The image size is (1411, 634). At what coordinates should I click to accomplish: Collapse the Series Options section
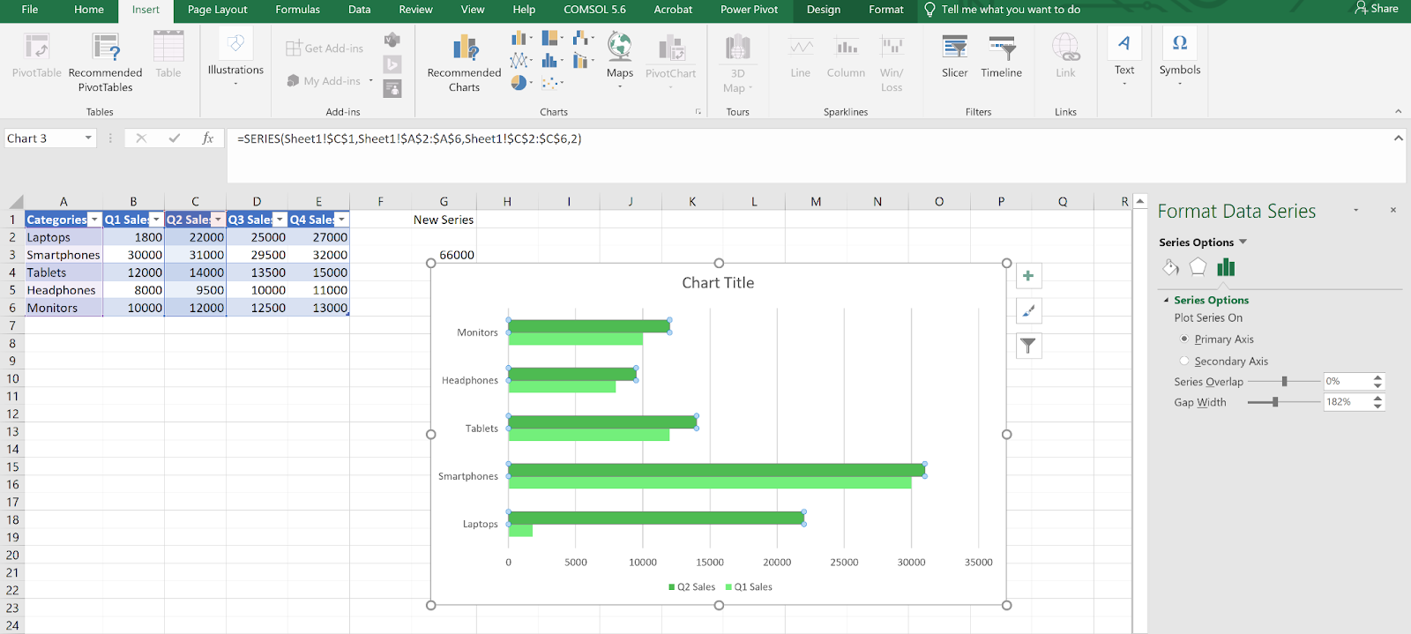1166,301
